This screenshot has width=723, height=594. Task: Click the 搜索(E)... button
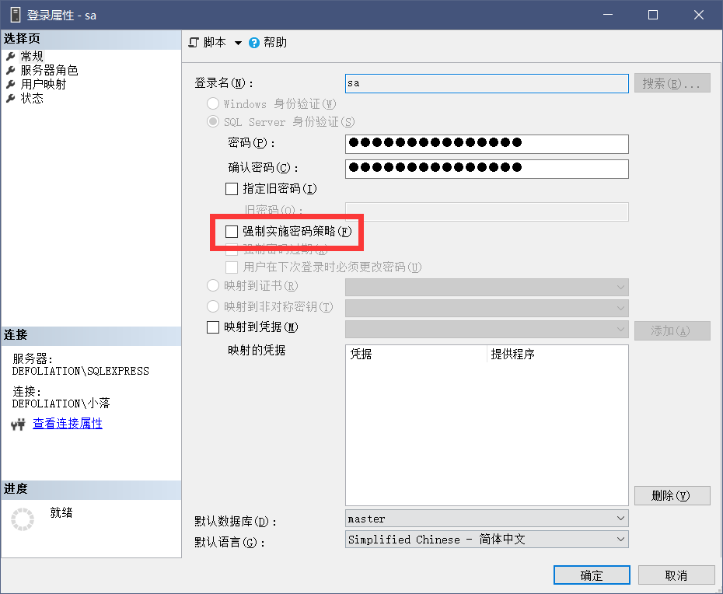click(672, 83)
